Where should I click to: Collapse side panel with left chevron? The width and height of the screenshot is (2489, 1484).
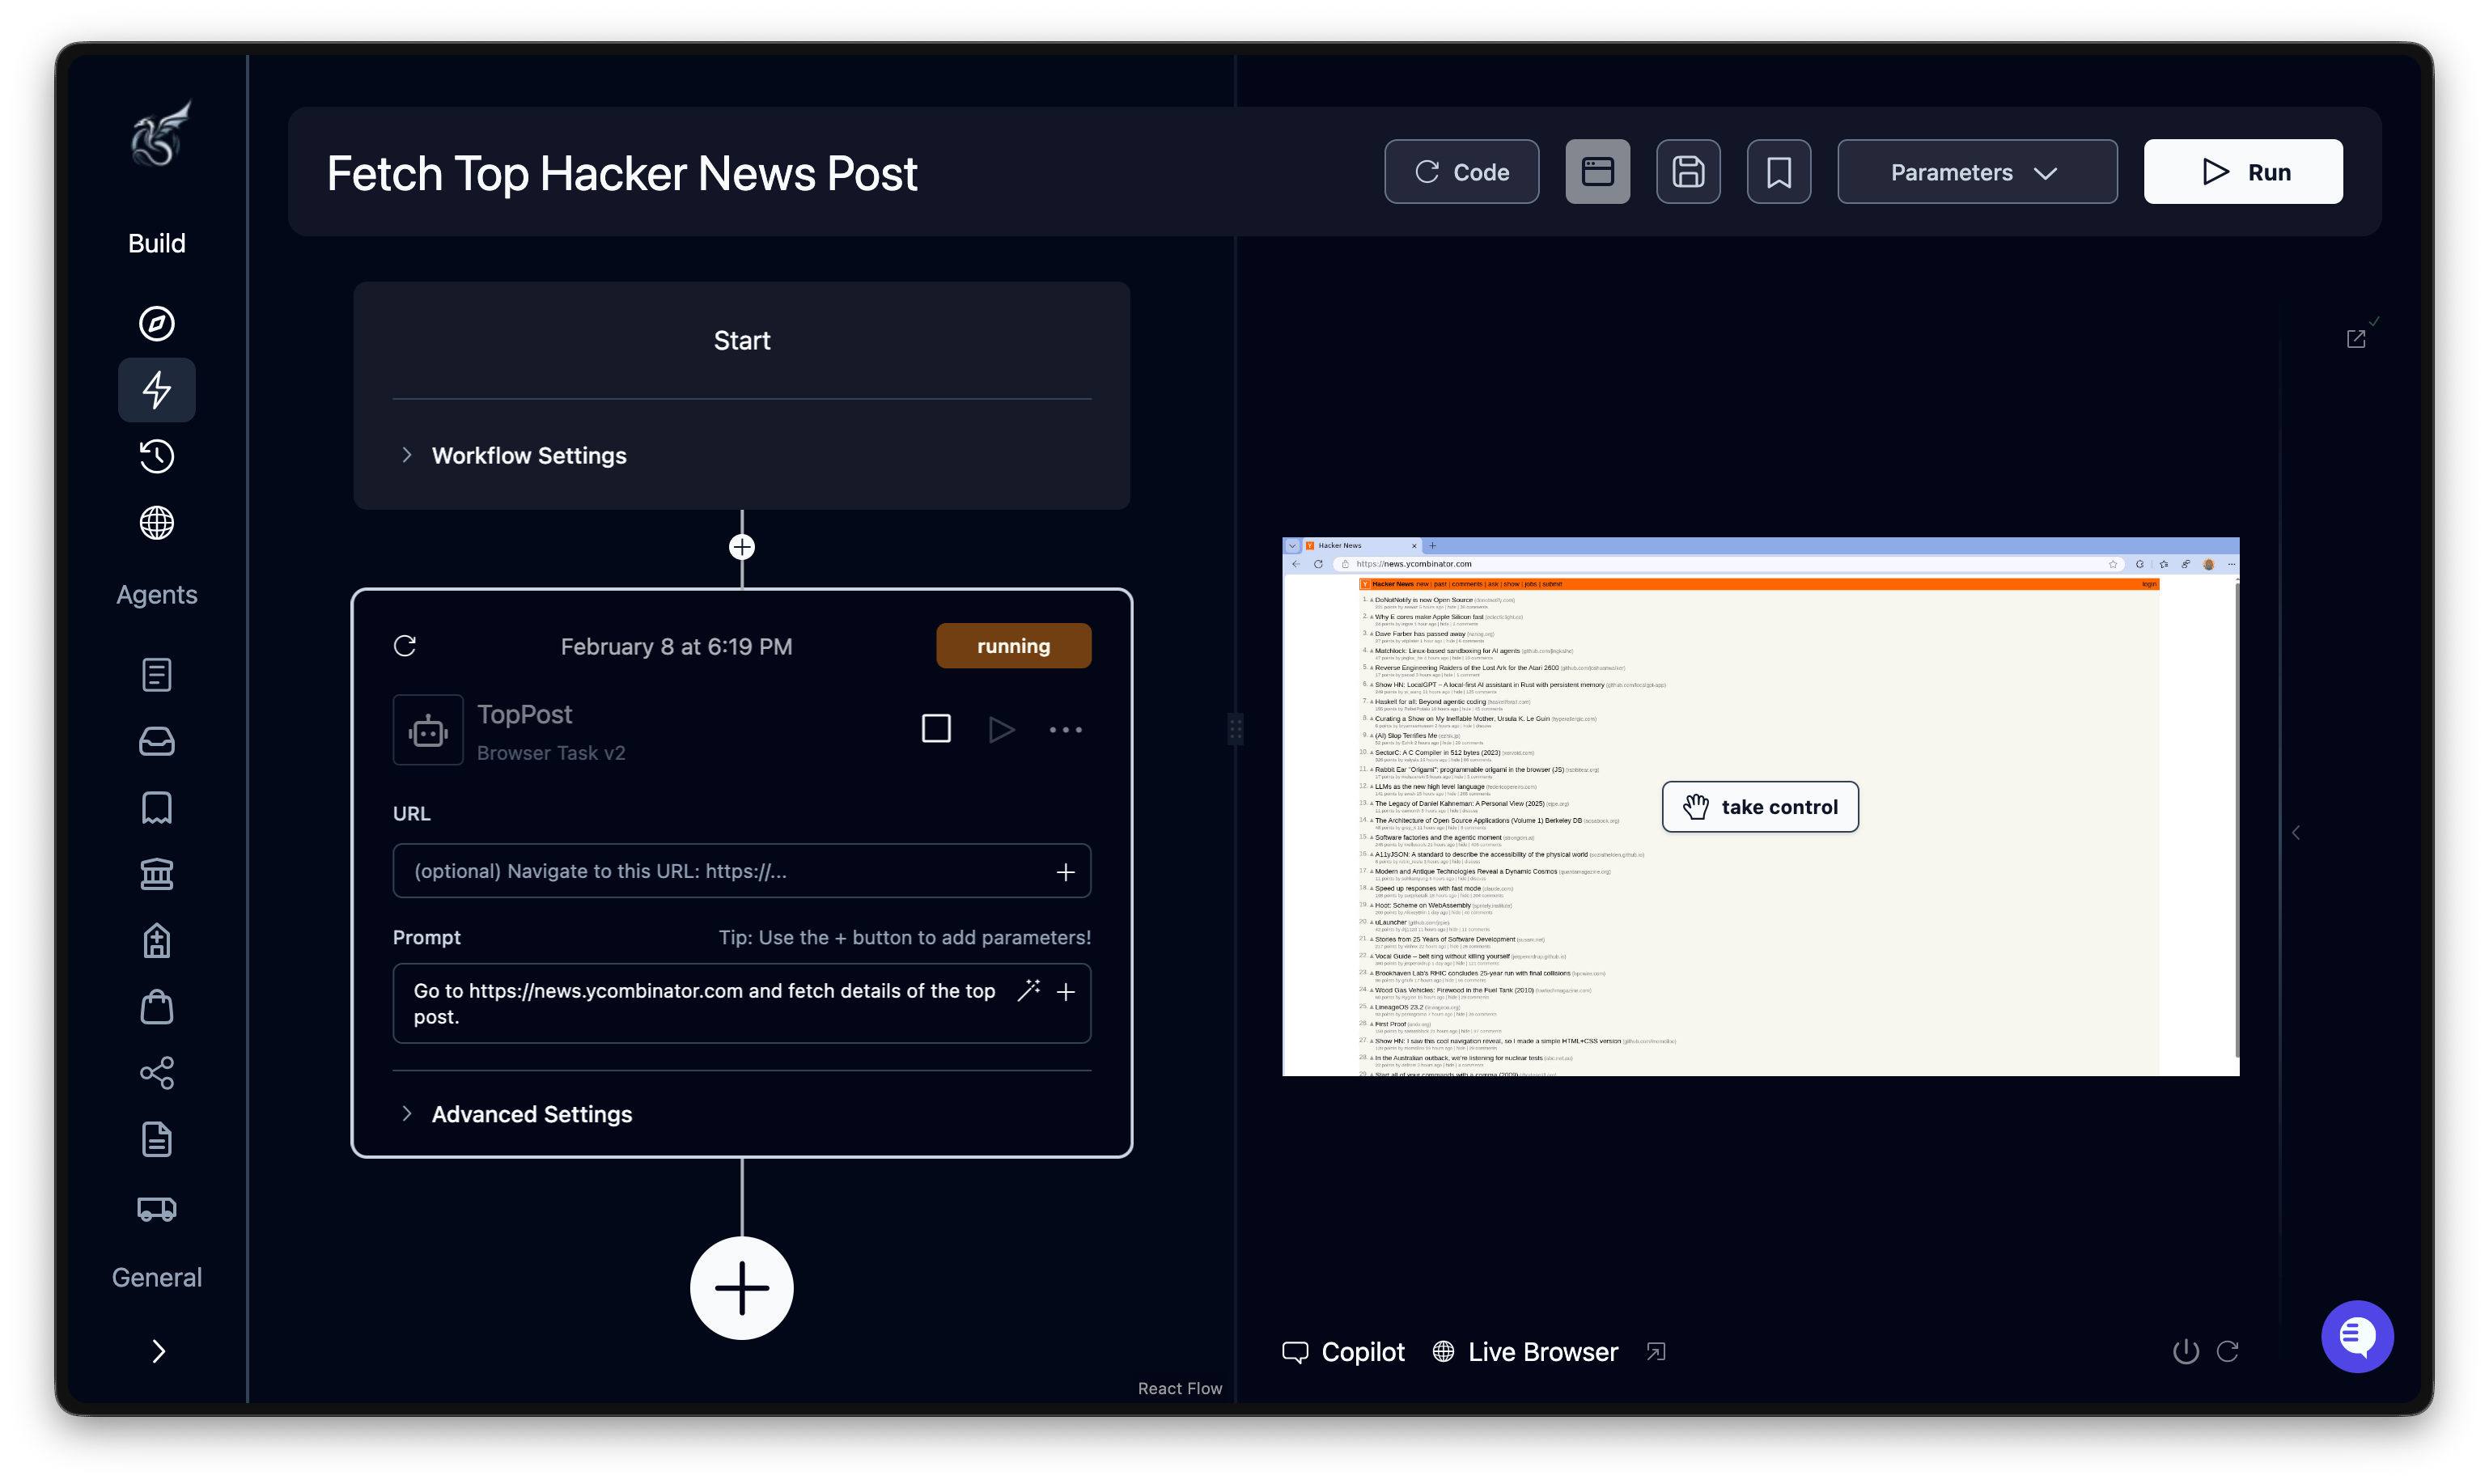point(2296,832)
